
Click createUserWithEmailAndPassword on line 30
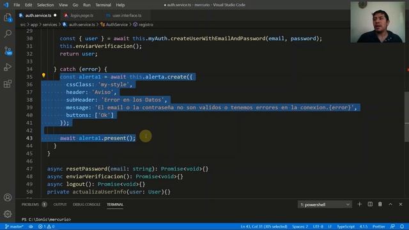point(218,38)
